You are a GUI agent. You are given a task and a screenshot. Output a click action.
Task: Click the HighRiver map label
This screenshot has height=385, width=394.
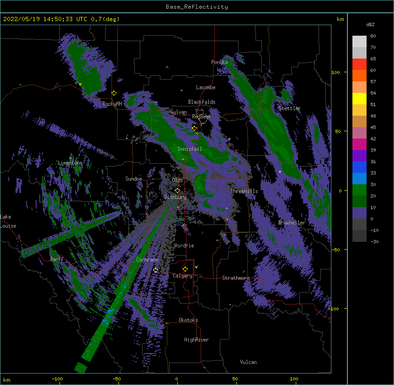[x=197, y=340]
